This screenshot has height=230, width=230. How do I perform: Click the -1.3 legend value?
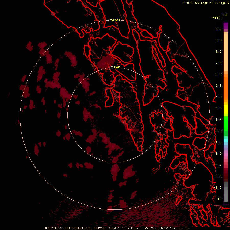pyautogui.click(x=217, y=188)
